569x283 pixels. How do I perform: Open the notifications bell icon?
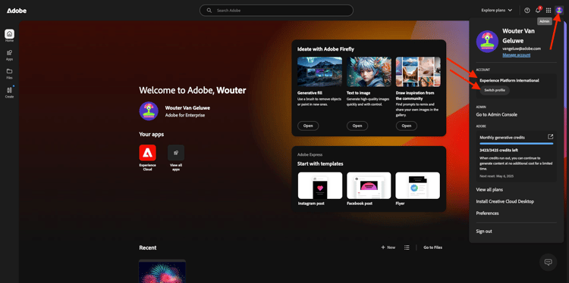point(538,10)
